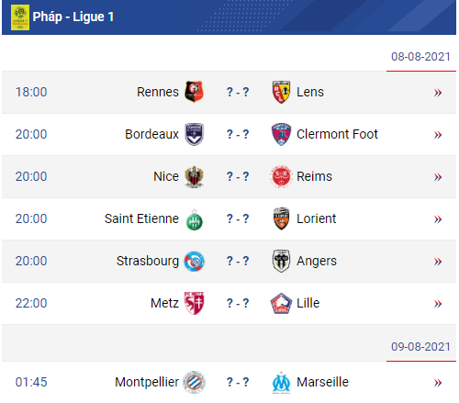Select the Clermont Foot badge
459x403 pixels.
click(x=281, y=134)
